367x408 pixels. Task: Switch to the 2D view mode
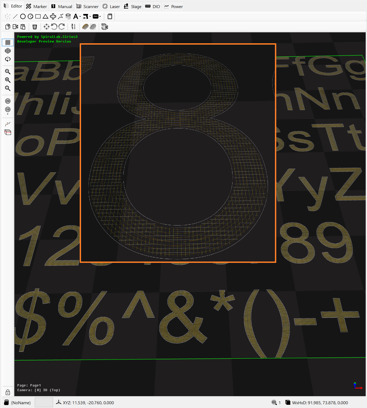(8, 101)
